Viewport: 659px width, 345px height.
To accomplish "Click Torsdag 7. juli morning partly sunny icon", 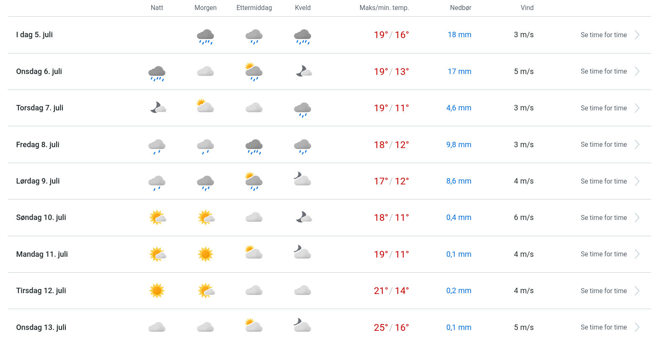I will (x=205, y=106).
